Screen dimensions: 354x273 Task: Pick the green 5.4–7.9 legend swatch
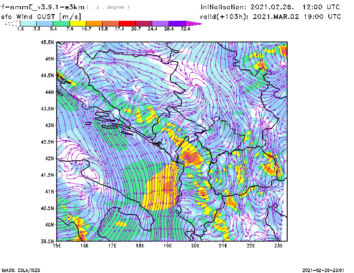(x=61, y=23)
